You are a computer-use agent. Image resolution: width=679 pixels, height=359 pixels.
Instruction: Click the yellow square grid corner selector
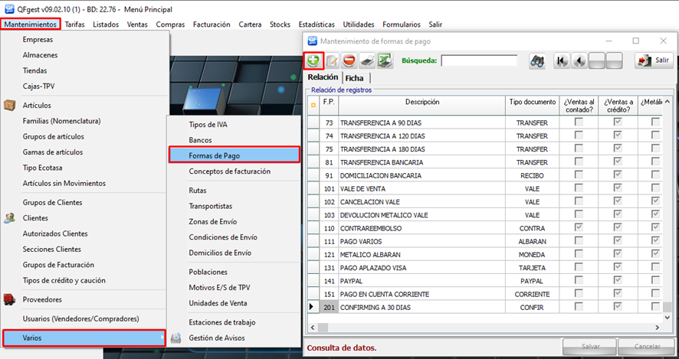313,105
